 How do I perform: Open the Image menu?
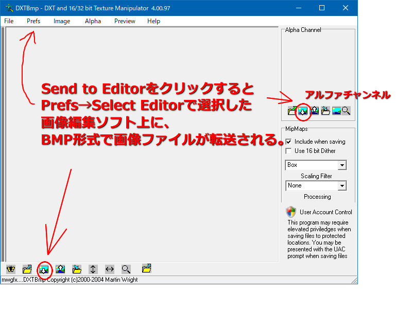[62, 21]
